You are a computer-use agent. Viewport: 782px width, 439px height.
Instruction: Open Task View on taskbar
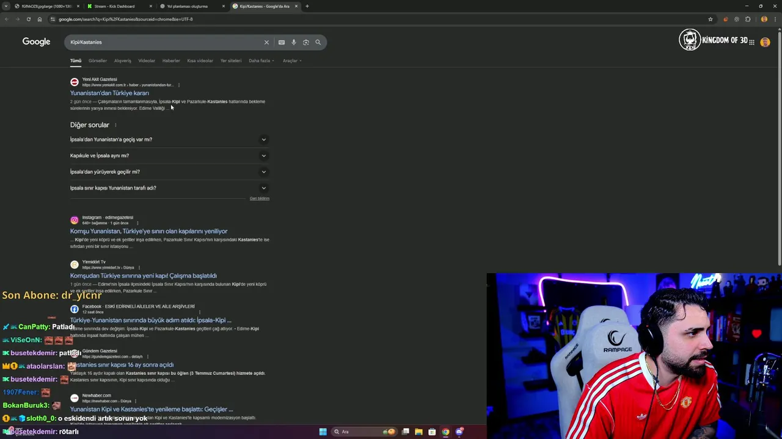tap(405, 432)
